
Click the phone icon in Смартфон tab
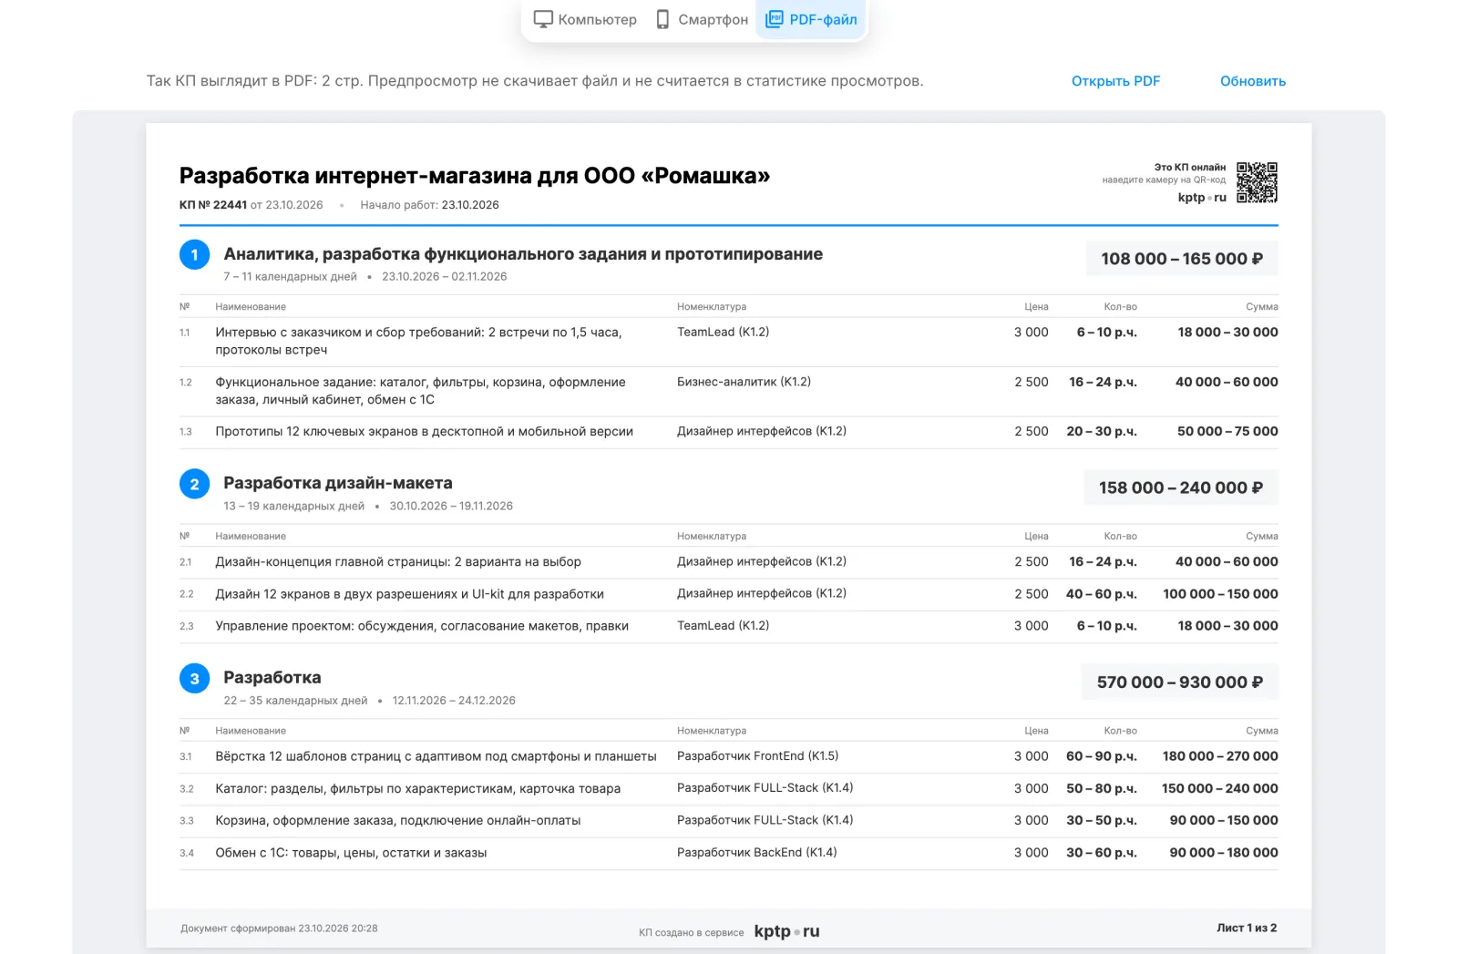(x=662, y=19)
